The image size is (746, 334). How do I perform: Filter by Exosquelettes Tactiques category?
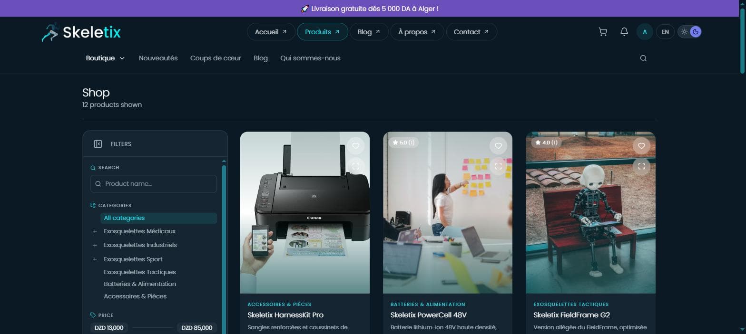(140, 272)
